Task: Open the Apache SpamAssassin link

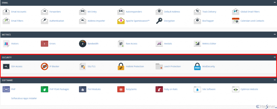Action: tap(138, 21)
